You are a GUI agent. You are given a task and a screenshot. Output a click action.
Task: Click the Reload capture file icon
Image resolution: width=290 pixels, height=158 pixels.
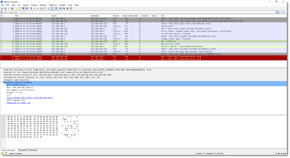point(27,8)
